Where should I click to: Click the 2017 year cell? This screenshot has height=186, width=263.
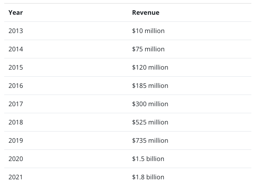pos(16,104)
